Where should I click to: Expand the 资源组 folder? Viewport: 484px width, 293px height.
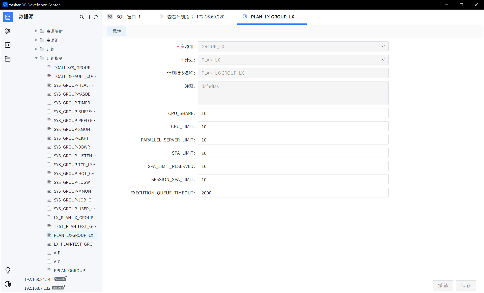click(x=36, y=40)
